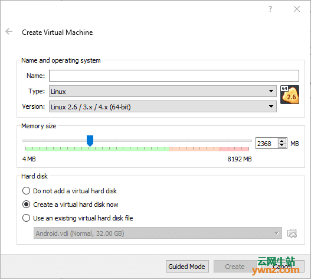Click the memory size slider handle
311x279 pixels.
90,141
